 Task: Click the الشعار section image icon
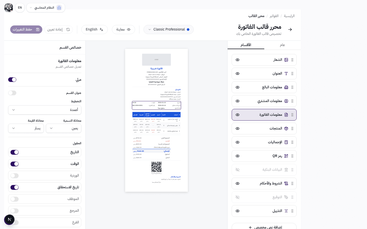click(x=286, y=60)
